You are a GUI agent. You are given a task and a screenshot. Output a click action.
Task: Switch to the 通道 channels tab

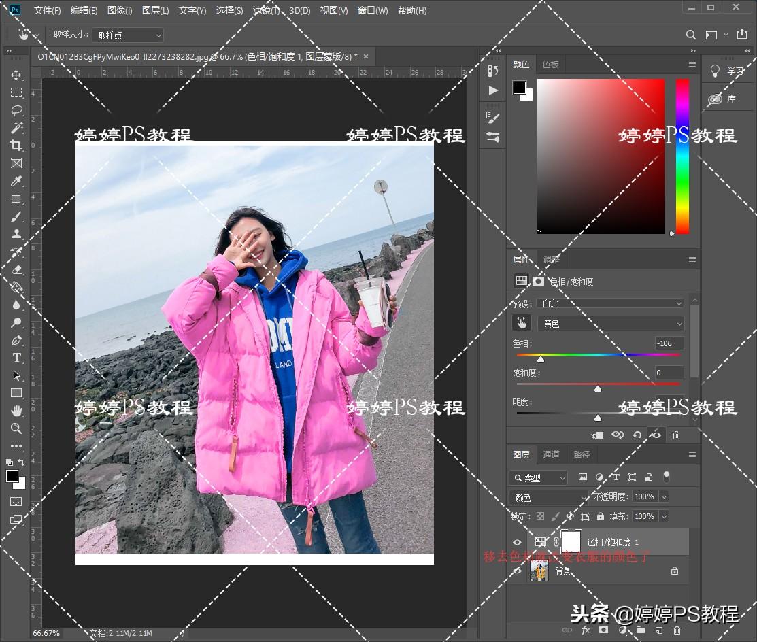[551, 454]
